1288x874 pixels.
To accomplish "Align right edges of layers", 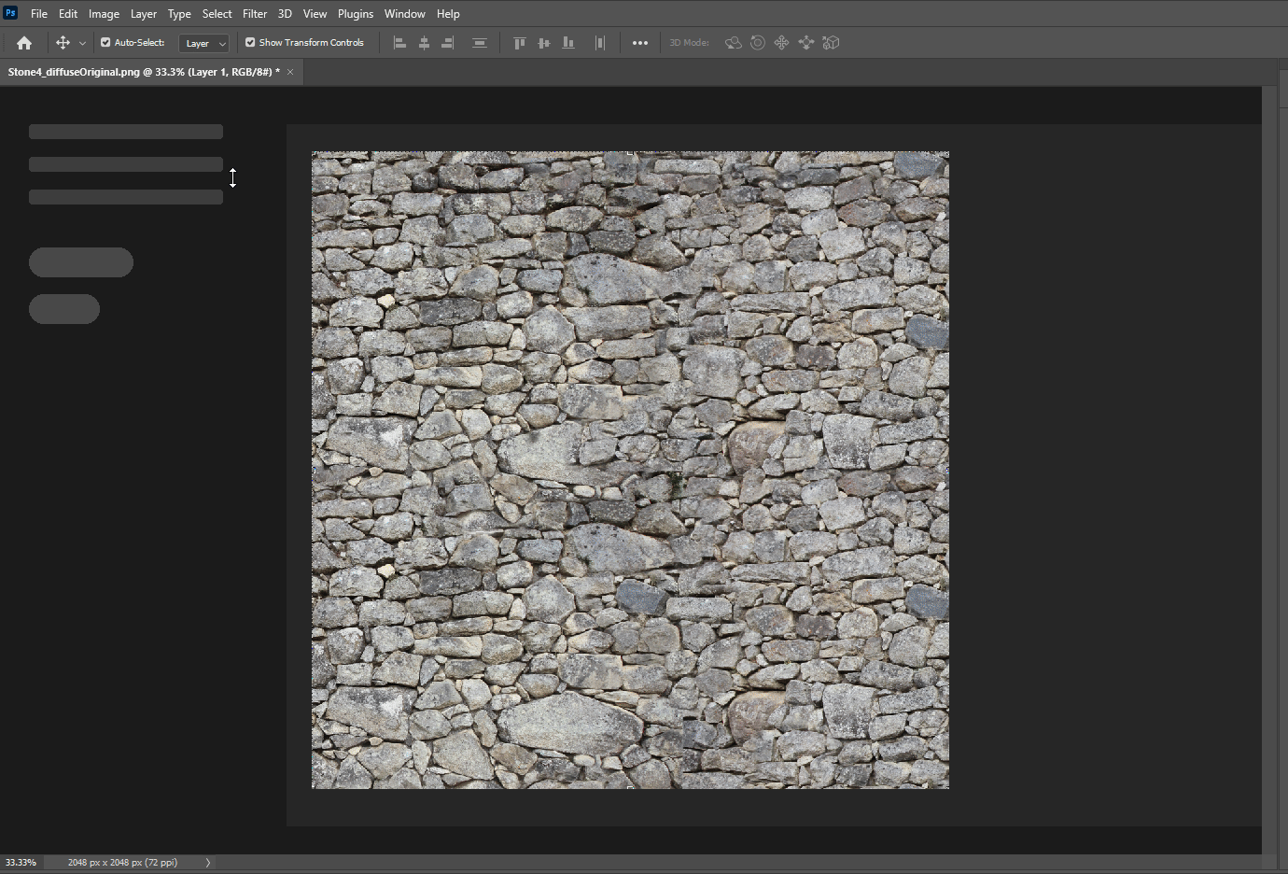I will (x=448, y=43).
